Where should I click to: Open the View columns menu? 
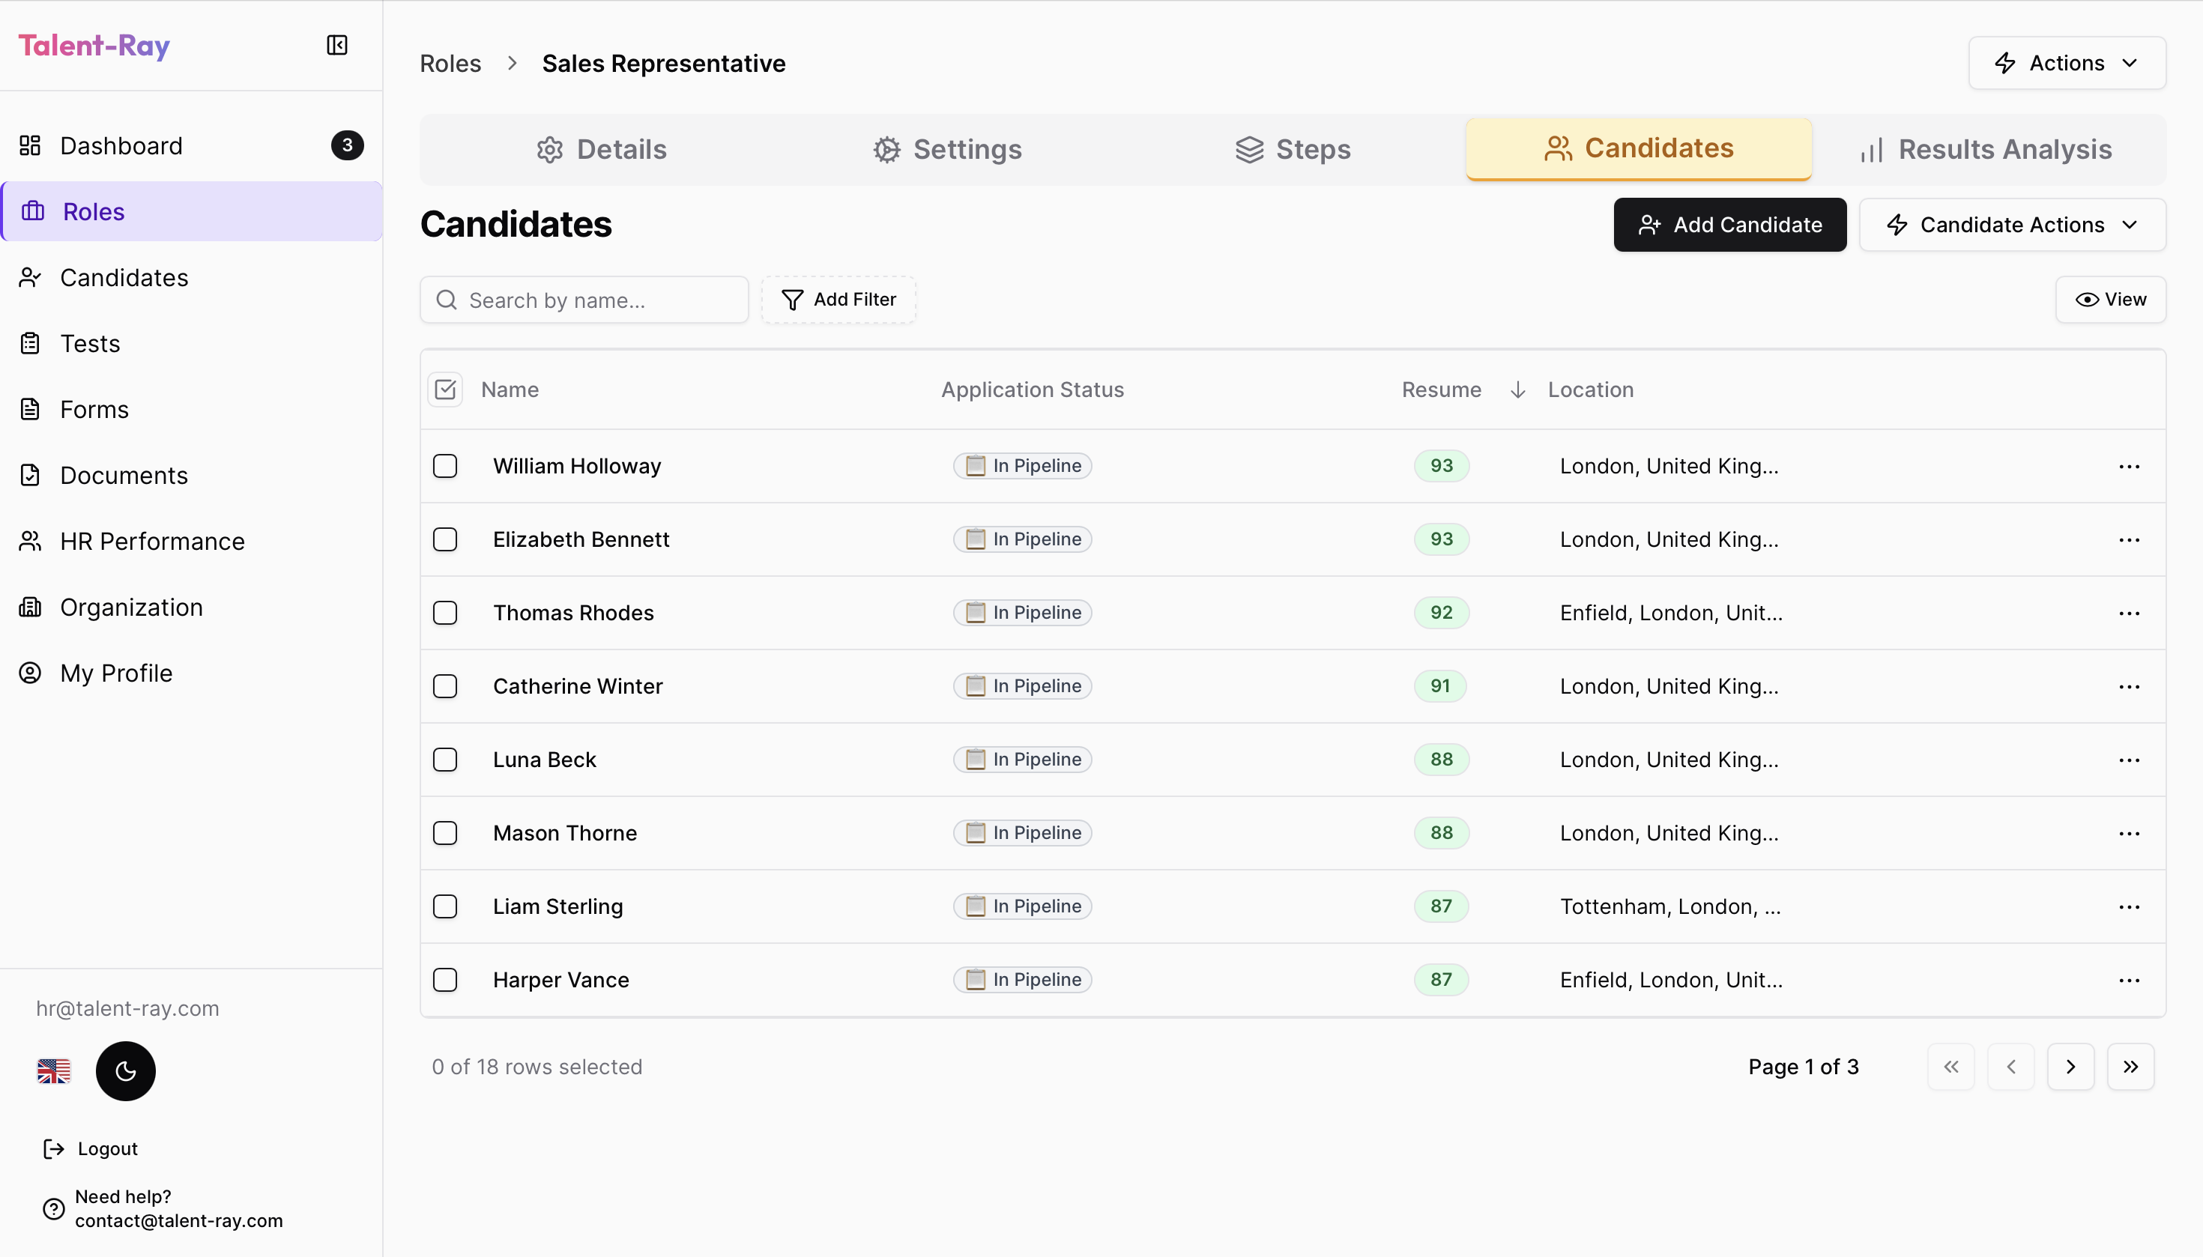[x=2110, y=300]
